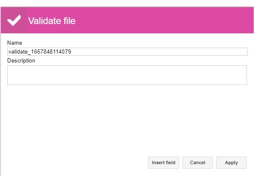Select the darker pink icon tile in header

click(x=13, y=20)
